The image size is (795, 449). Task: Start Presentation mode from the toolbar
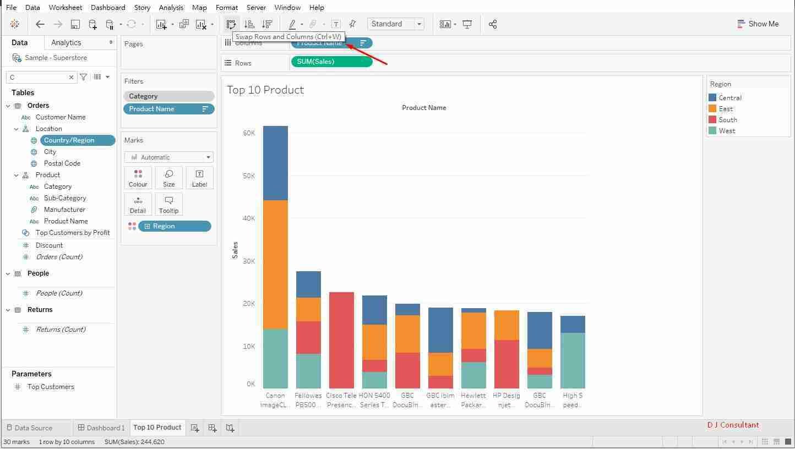467,24
